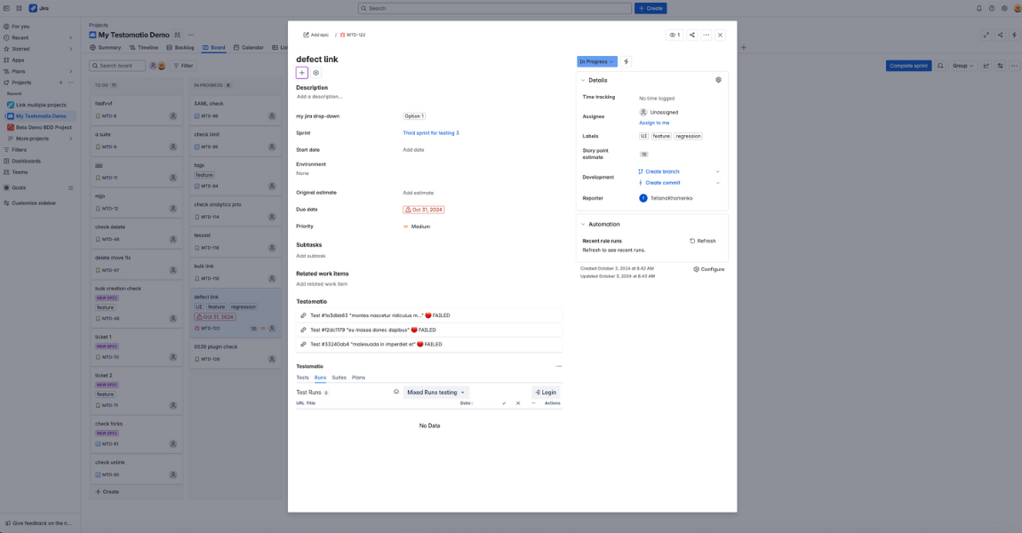Click the plus add-content button under title
This screenshot has width=1022, height=533.
coord(302,73)
